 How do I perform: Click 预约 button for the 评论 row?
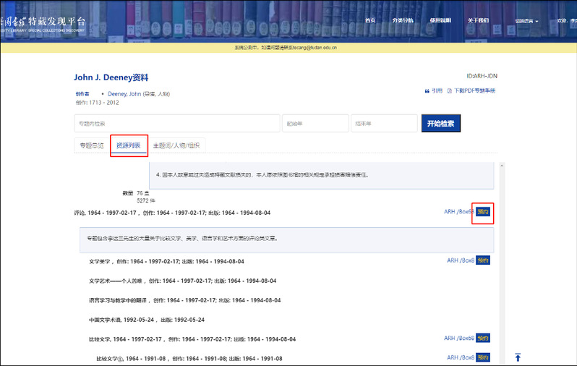[x=484, y=212]
